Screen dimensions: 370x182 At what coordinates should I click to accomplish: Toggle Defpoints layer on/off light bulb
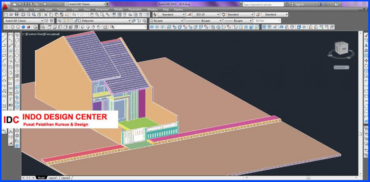pyautogui.click(x=64, y=21)
